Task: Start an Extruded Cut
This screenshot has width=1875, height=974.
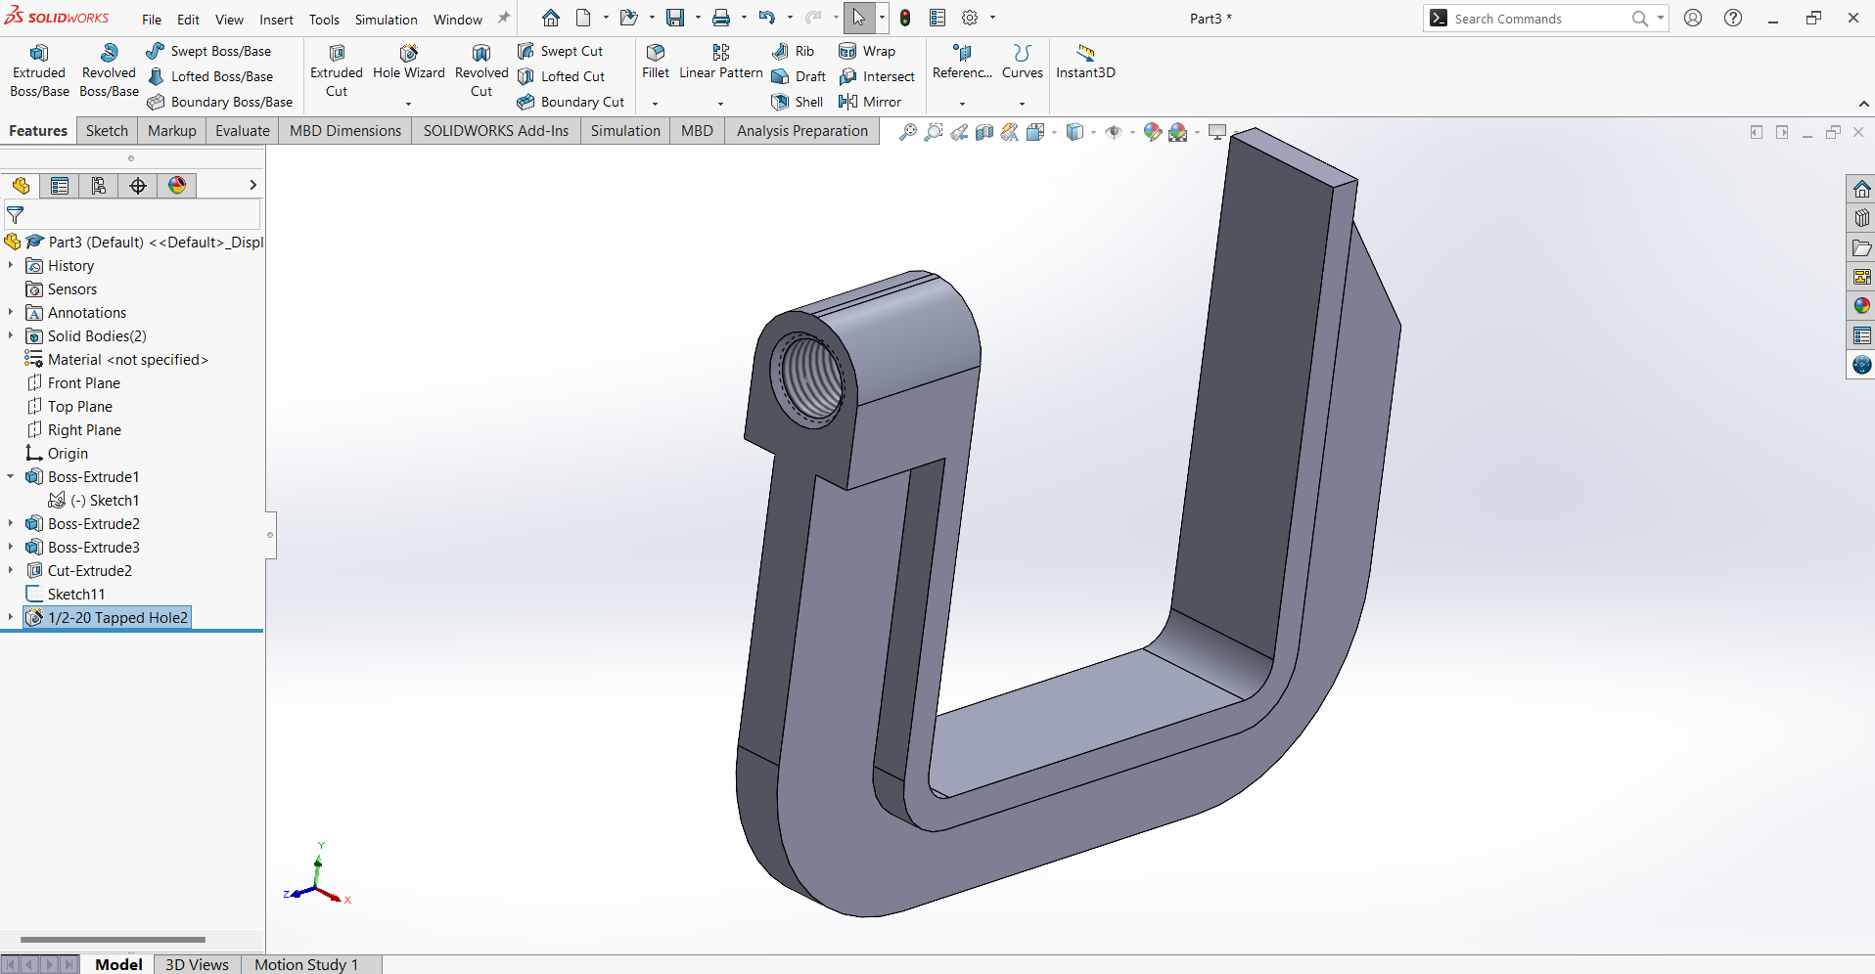Action: click(337, 70)
